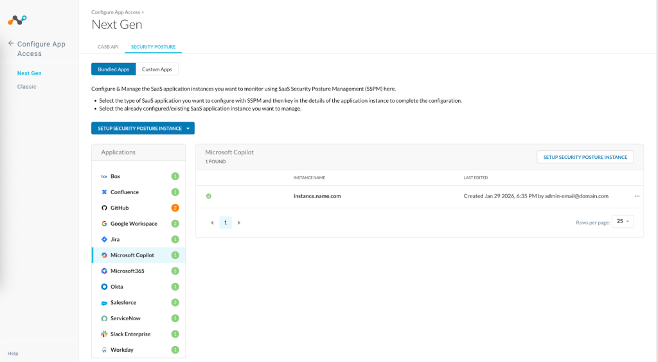Click the count badge next to Salesforce
The height and width of the screenshot is (362, 658).
point(175,302)
